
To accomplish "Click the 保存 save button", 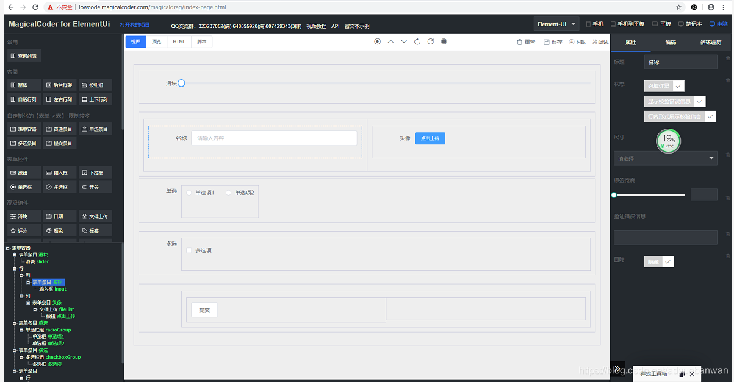I will (553, 42).
